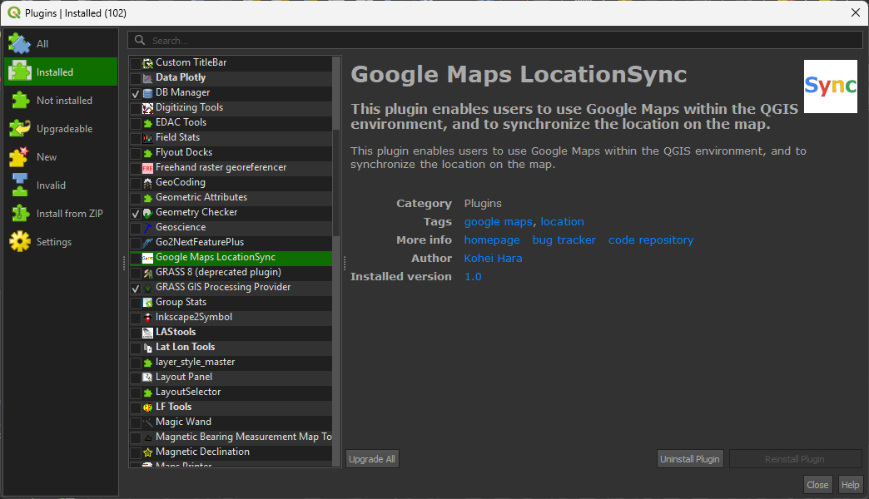The image size is (869, 499).
Task: Uncheck the Geometry Checker plugin
Action: 135,213
